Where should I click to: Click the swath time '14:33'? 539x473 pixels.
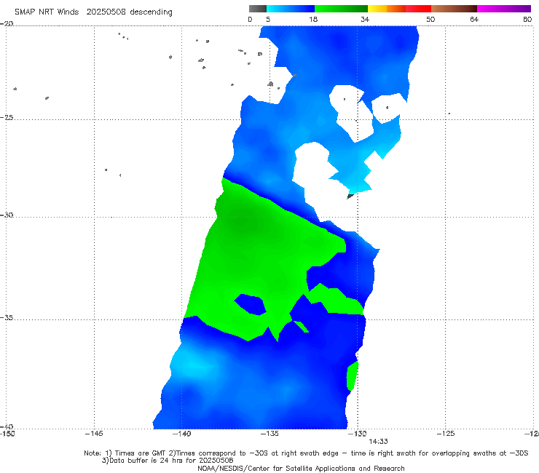coord(378,442)
